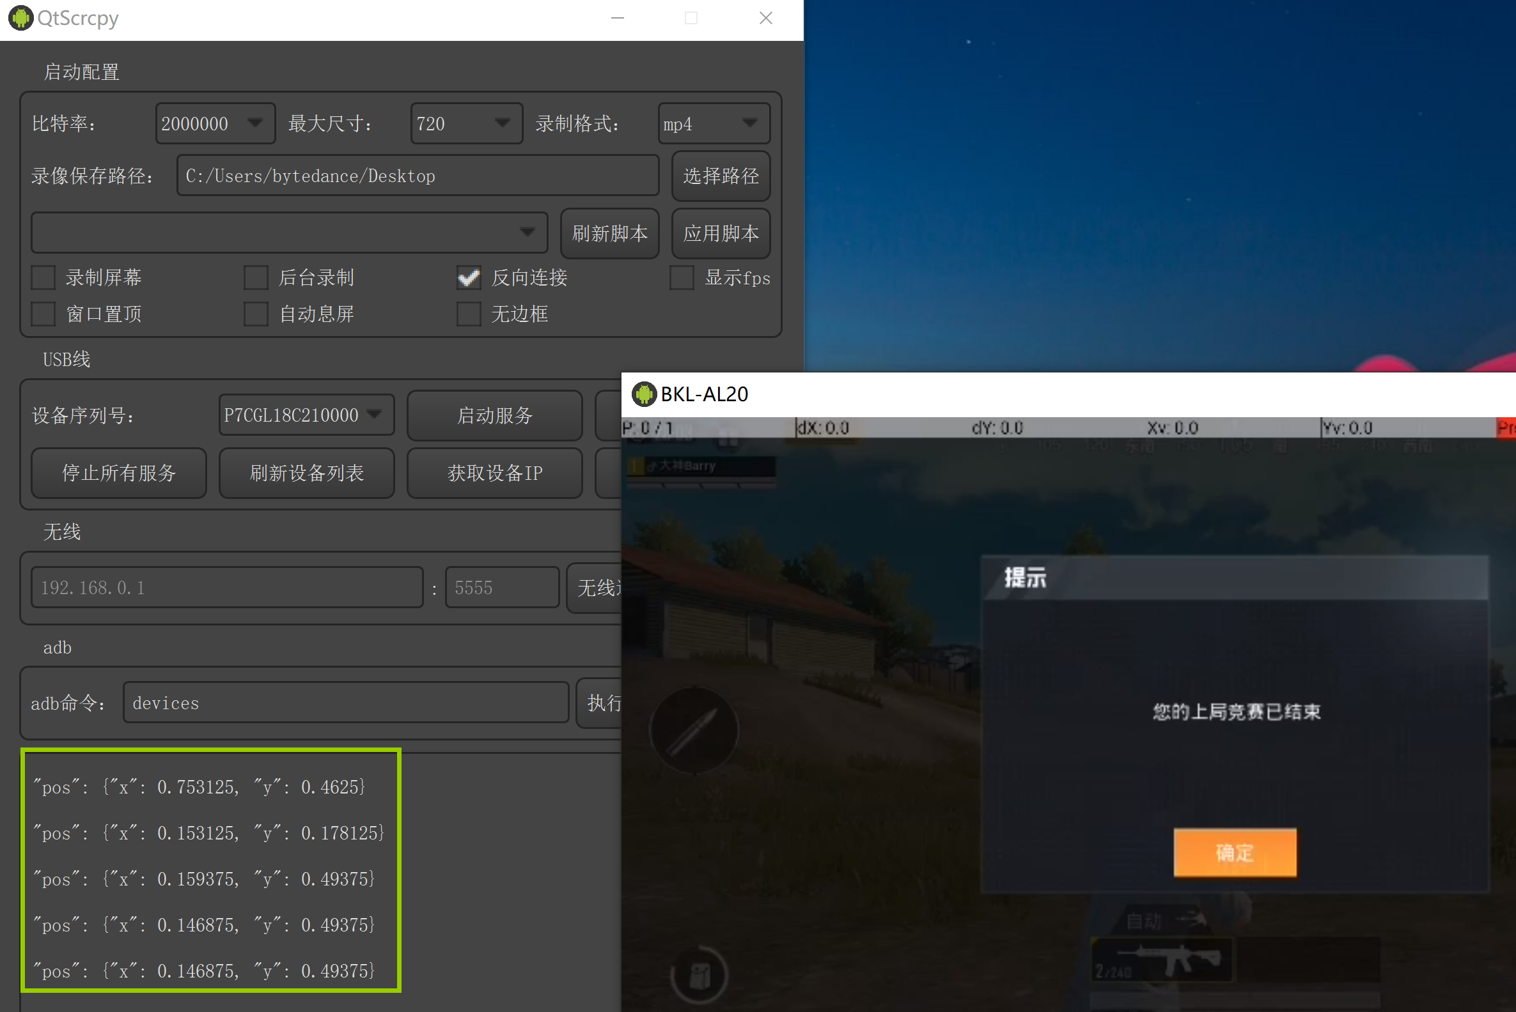The height and width of the screenshot is (1012, 1516).
Task: Open the 比特率 2000000 dropdown
Action: pos(215,123)
